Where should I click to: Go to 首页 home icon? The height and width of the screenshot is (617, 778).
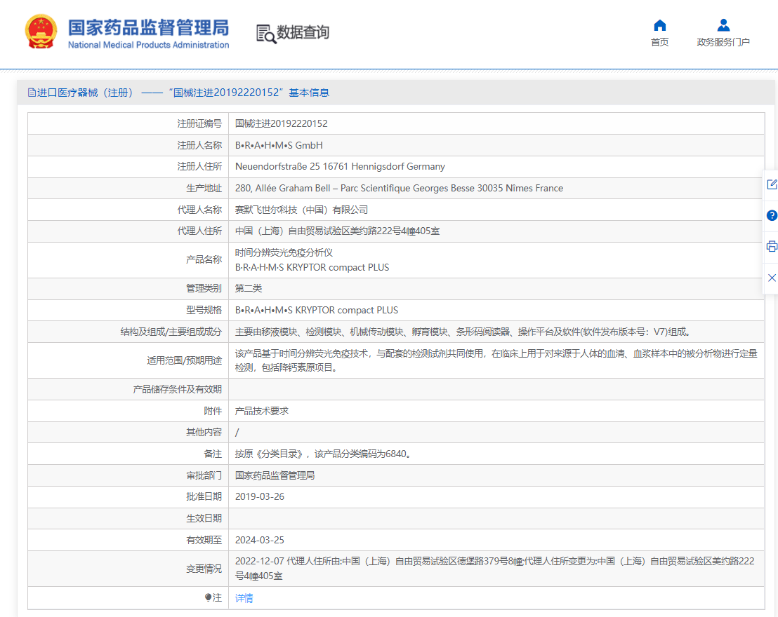[x=659, y=25]
